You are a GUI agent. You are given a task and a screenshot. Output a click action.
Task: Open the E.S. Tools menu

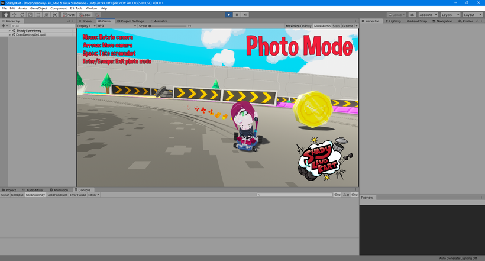(76, 8)
